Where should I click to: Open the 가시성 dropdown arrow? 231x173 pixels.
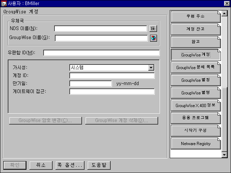point(151,68)
